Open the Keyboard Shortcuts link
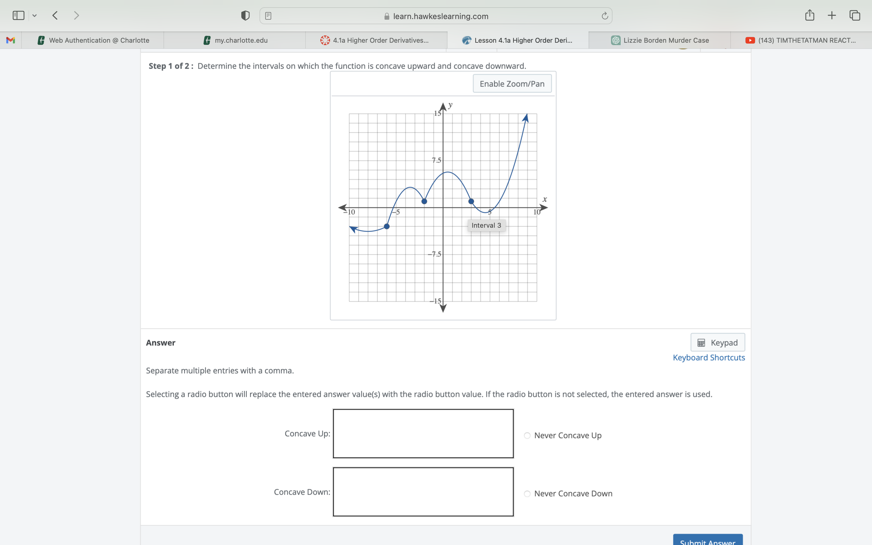Screen dimensions: 872x545 coord(709,358)
